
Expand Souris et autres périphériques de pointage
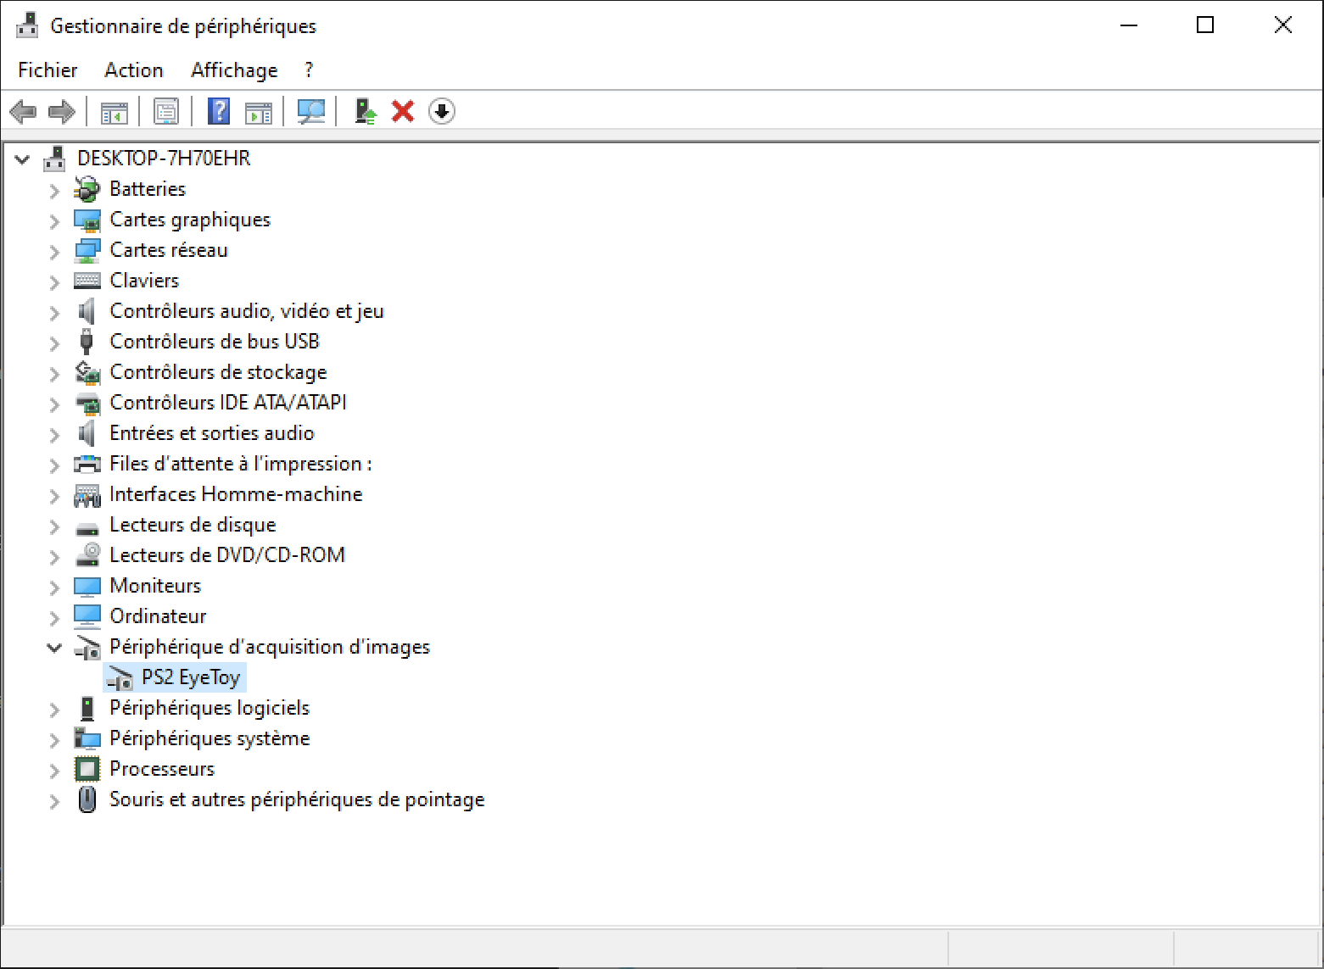click(x=54, y=801)
